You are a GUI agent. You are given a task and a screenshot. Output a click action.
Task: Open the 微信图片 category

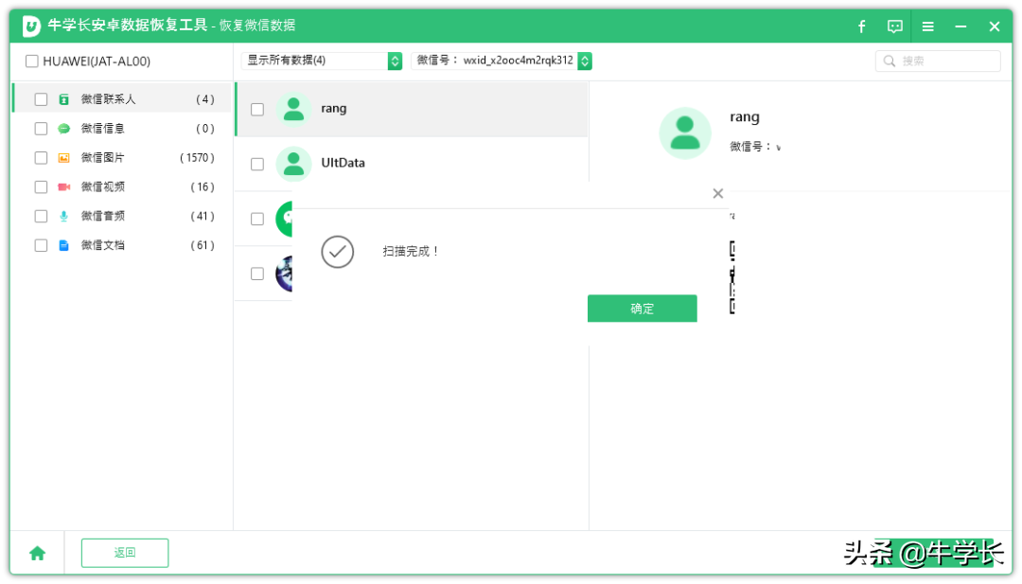tap(123, 158)
